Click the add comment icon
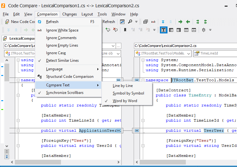237x167 pixels. tap(108, 30)
